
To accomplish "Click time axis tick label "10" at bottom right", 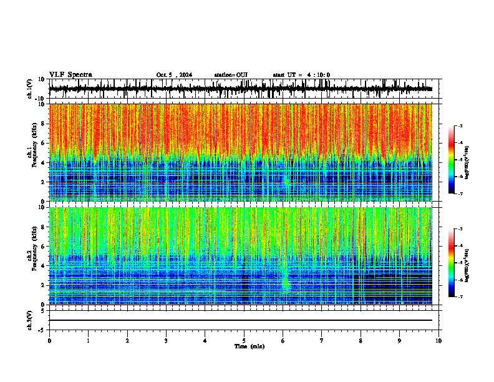I will pos(438,341).
